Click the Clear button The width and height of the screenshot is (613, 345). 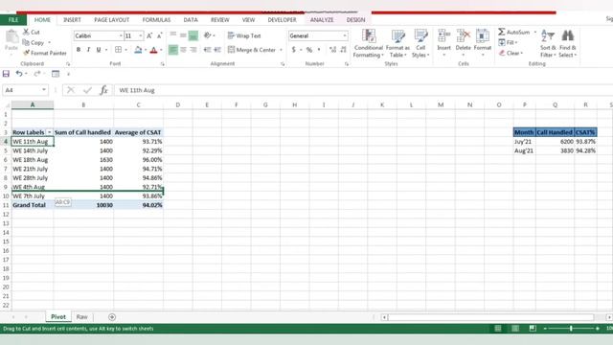coord(511,53)
